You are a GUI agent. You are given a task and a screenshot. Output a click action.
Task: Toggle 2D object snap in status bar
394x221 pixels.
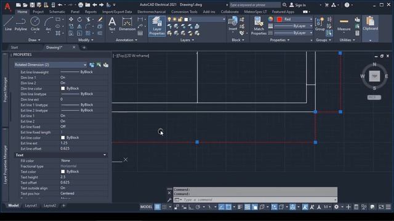tap(228, 207)
